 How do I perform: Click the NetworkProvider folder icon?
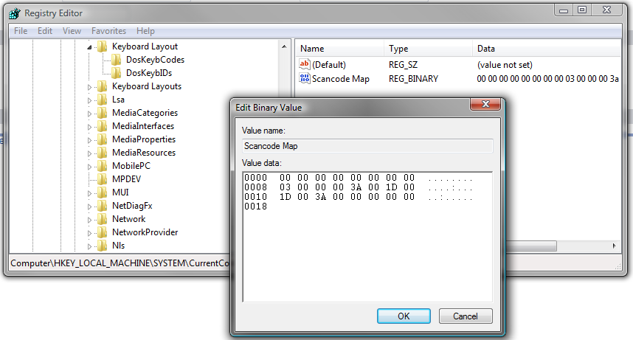click(103, 232)
